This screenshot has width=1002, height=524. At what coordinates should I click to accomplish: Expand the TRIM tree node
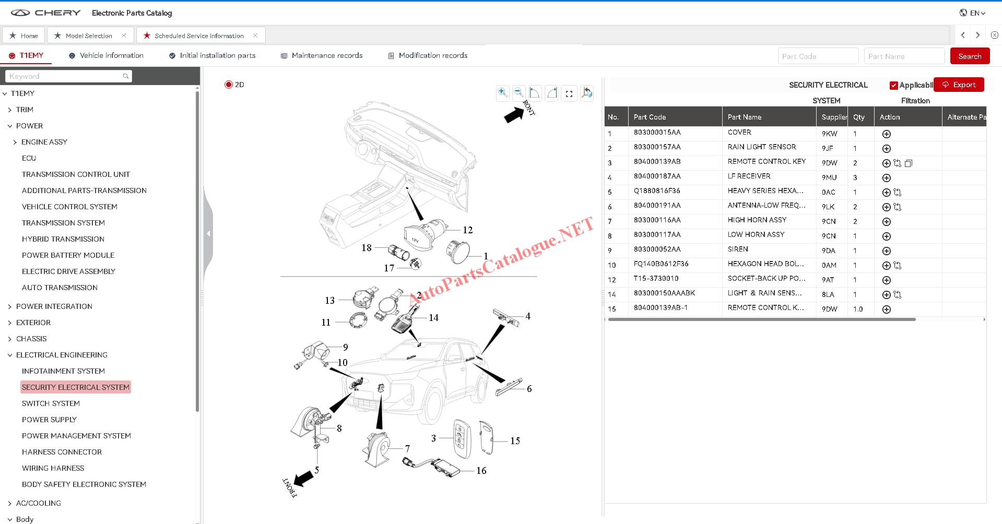(10, 110)
